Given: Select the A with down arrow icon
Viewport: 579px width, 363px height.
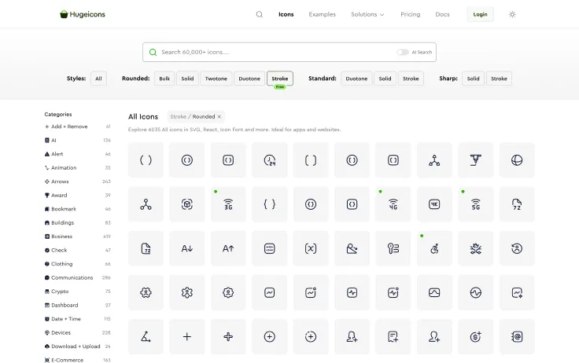Looking at the screenshot, I should 187,248.
